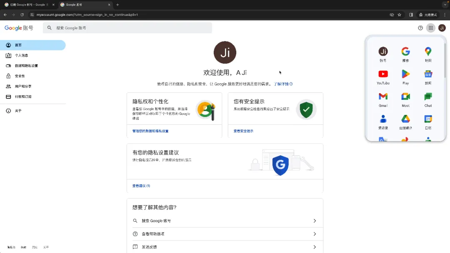The image size is (450, 253).
Task: Open a new browser tab
Action: pos(117,5)
